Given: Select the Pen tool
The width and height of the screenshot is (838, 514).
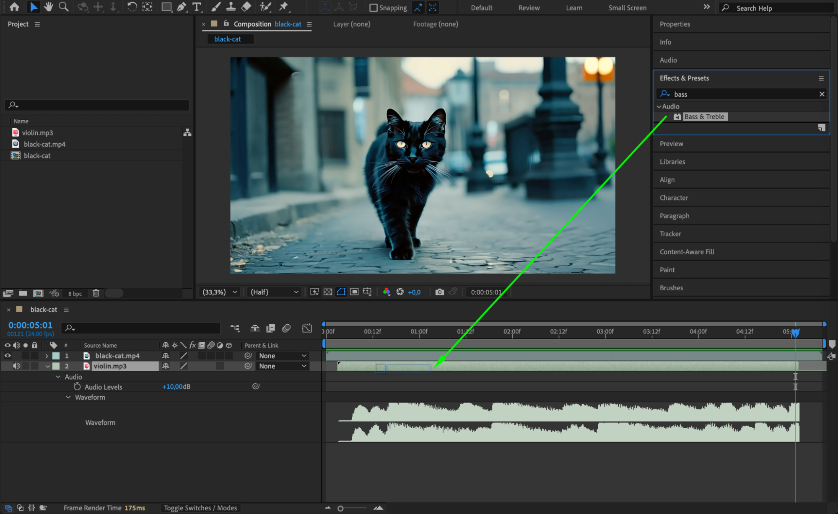Looking at the screenshot, I should (x=182, y=7).
